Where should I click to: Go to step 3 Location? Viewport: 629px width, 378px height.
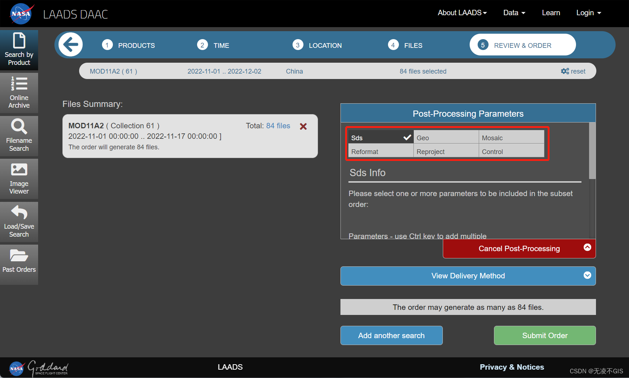pos(317,45)
